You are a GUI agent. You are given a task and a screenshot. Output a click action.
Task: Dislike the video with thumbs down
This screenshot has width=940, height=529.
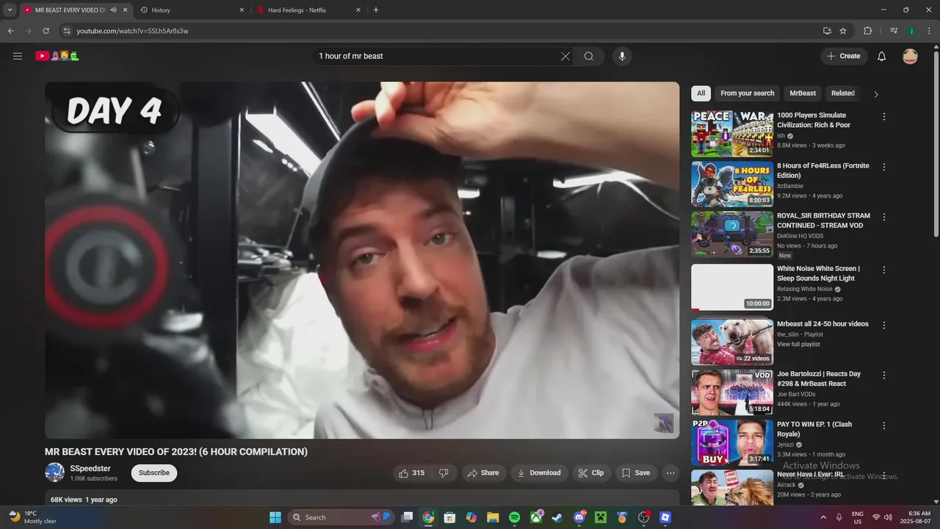444,473
